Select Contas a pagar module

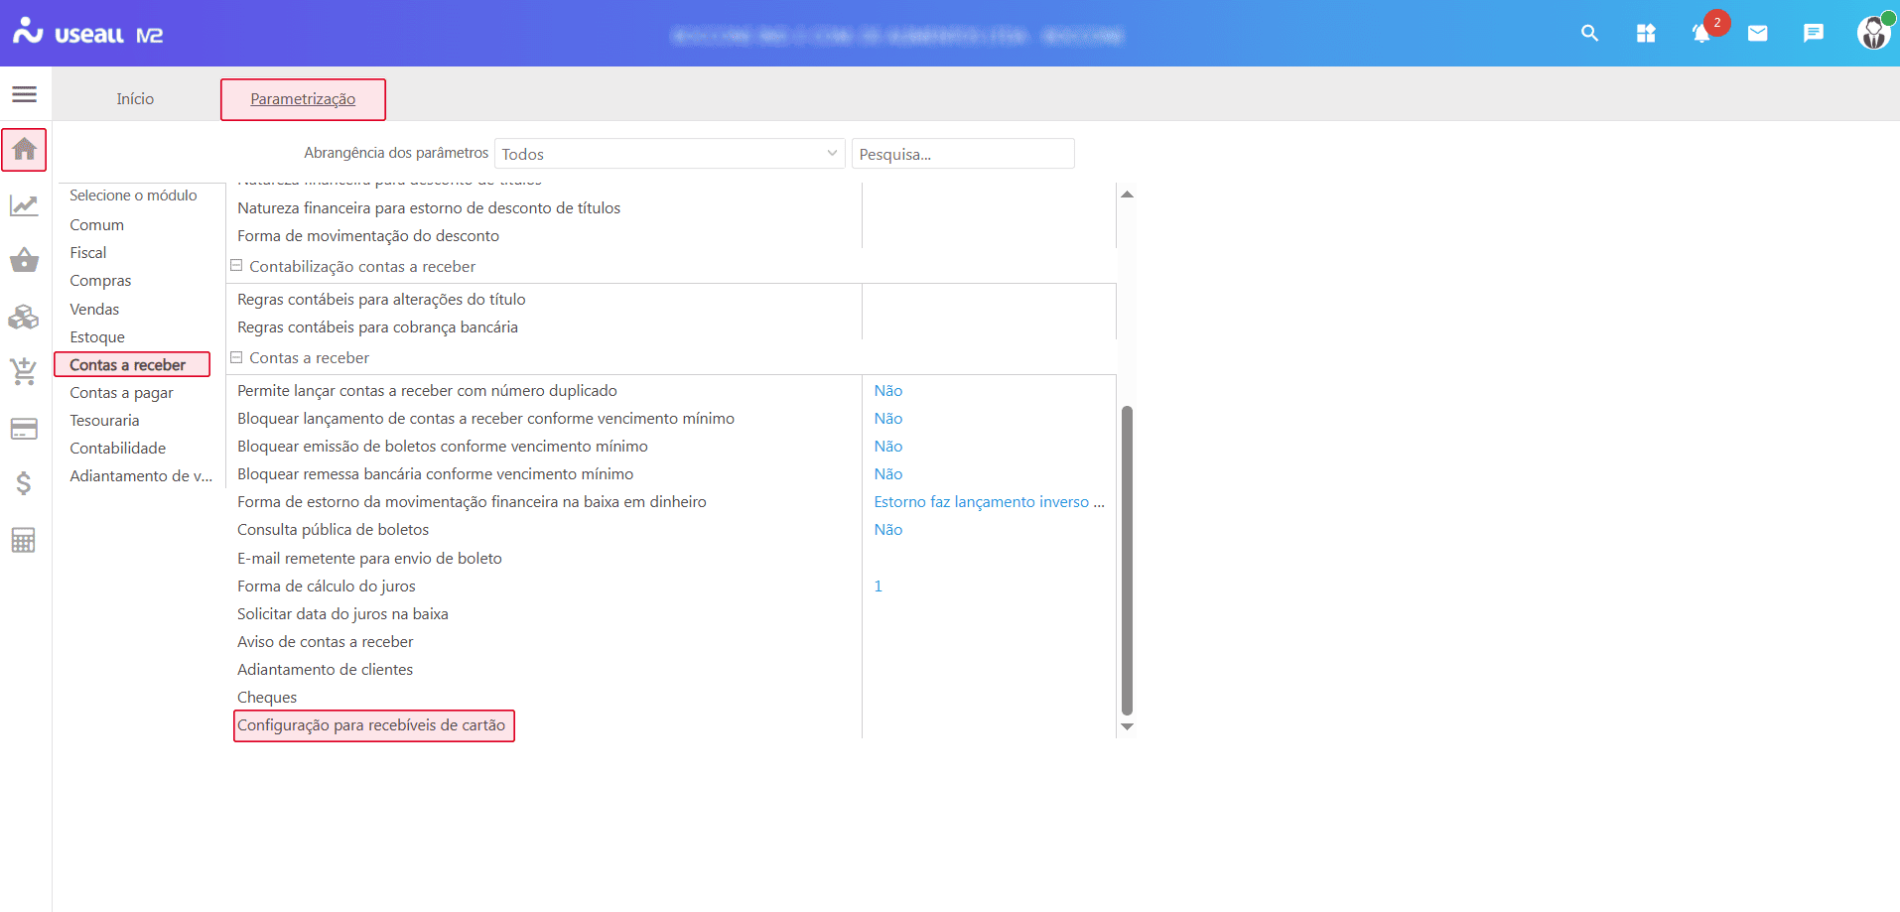[x=121, y=393]
